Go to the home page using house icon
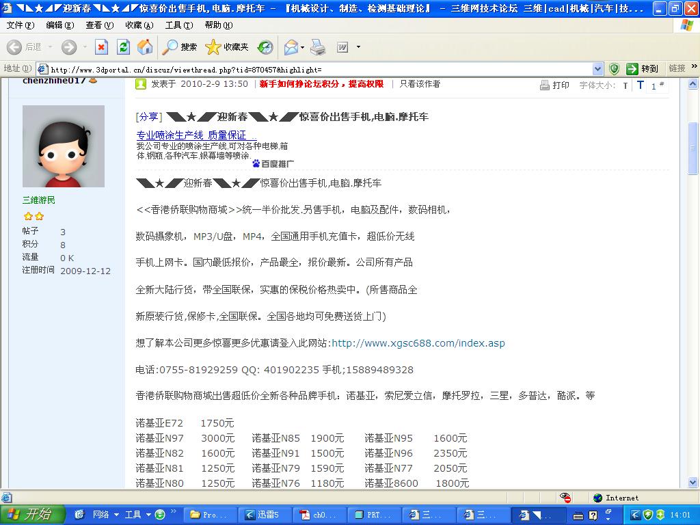Image resolution: width=700 pixels, height=525 pixels. (145, 47)
